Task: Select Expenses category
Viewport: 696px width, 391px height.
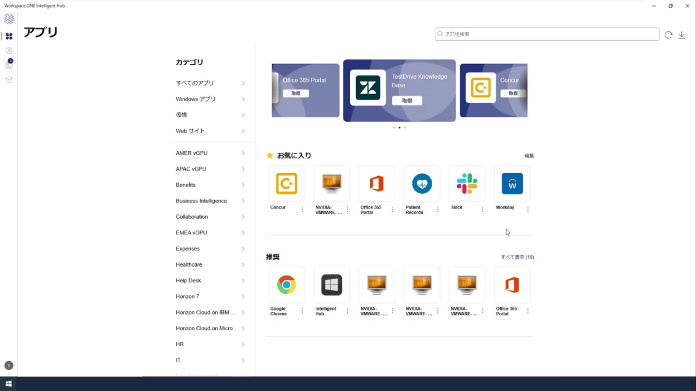Action: point(211,249)
